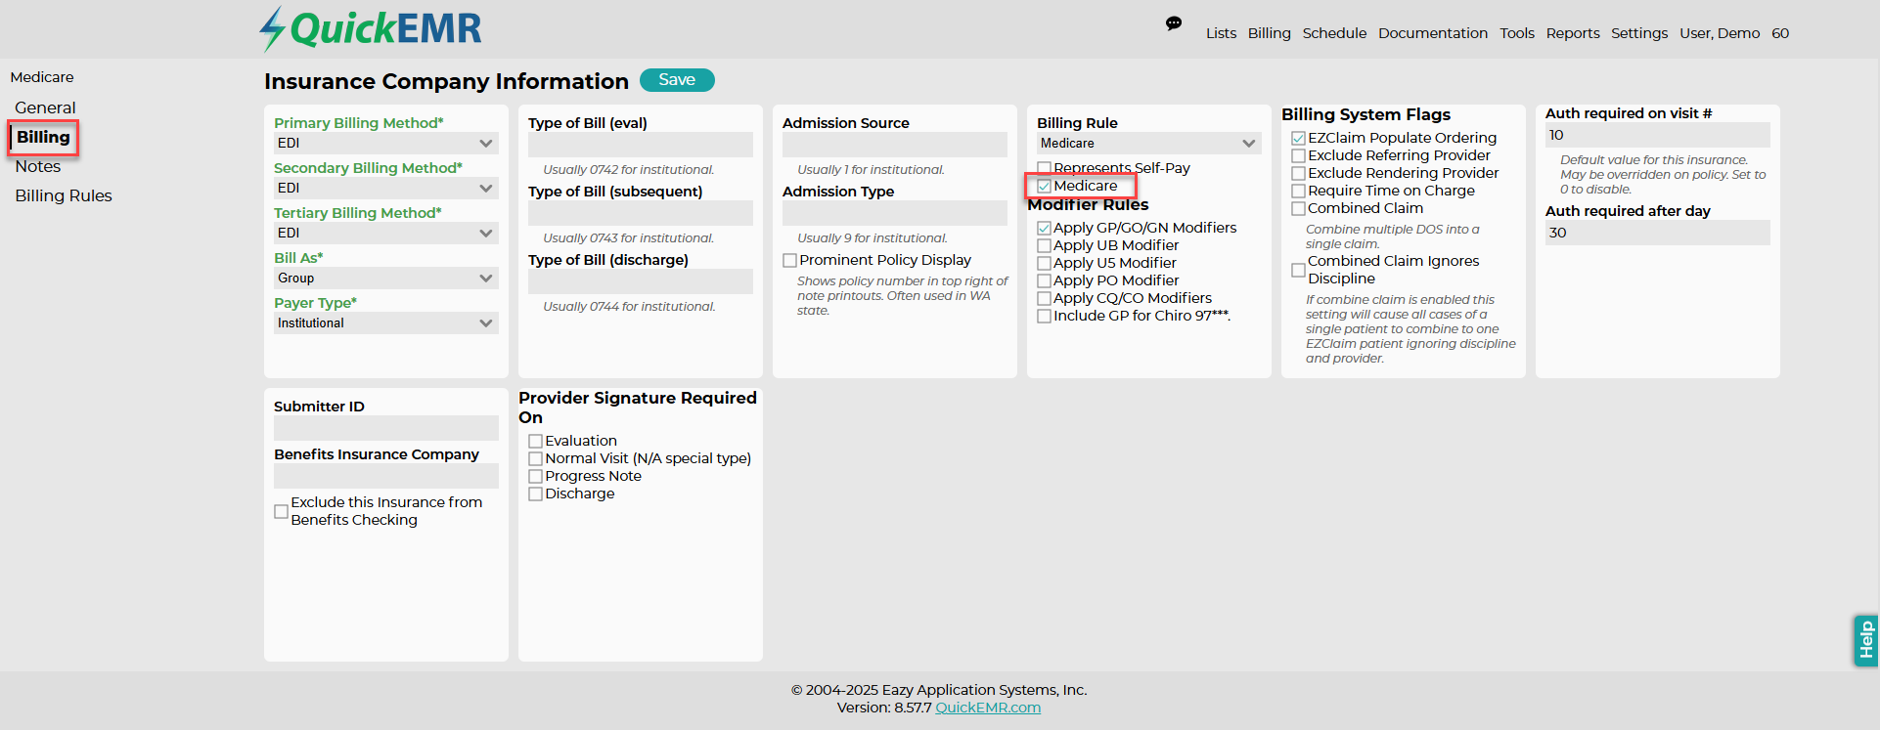The width and height of the screenshot is (1880, 730).
Task: Enable Apply U5 Modifier
Action: [x=1044, y=263]
